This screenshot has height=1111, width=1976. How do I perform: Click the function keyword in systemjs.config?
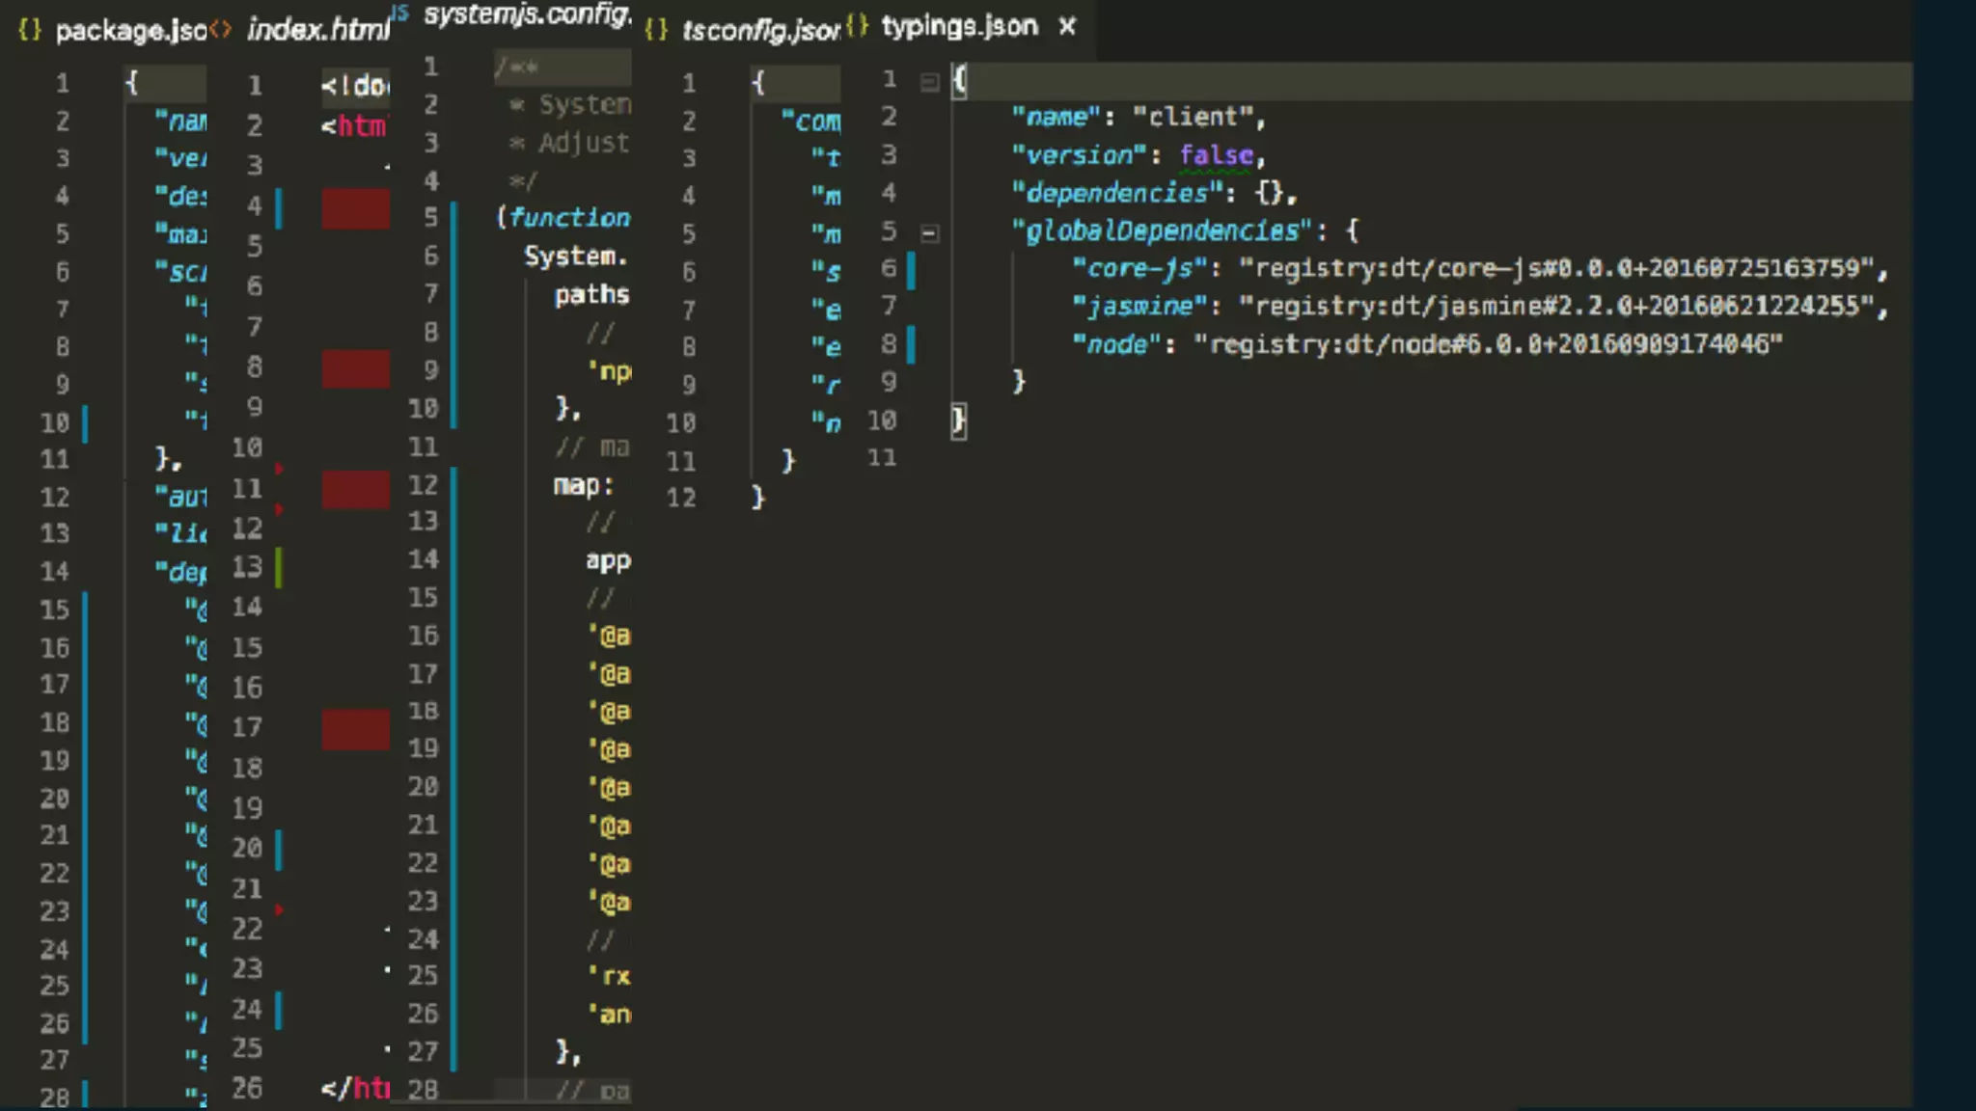coord(569,218)
